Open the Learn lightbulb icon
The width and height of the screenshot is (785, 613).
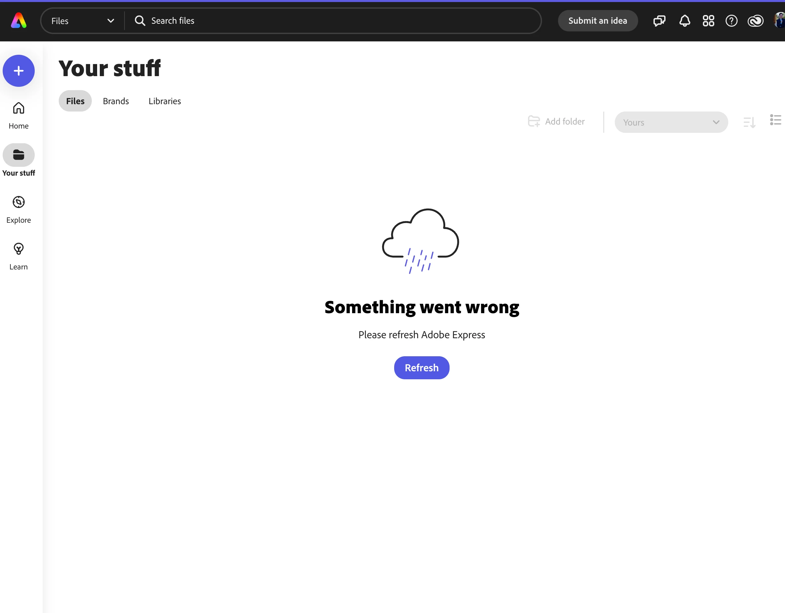[19, 249]
